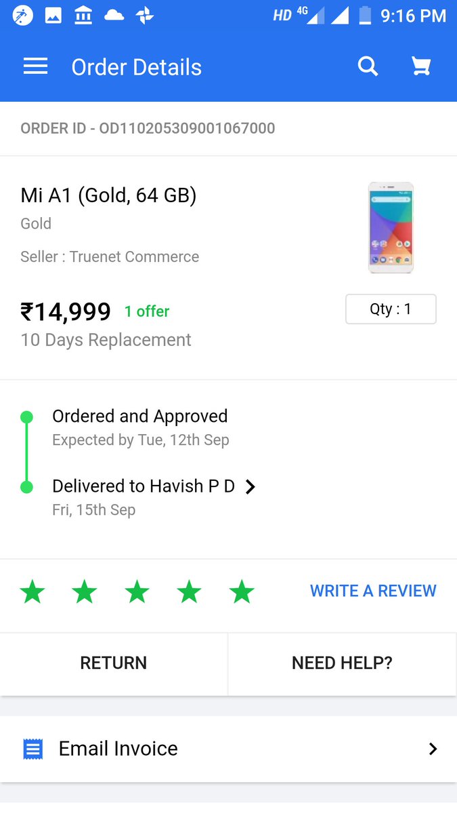Select the second rating star
The image size is (457, 814).
coord(85,592)
